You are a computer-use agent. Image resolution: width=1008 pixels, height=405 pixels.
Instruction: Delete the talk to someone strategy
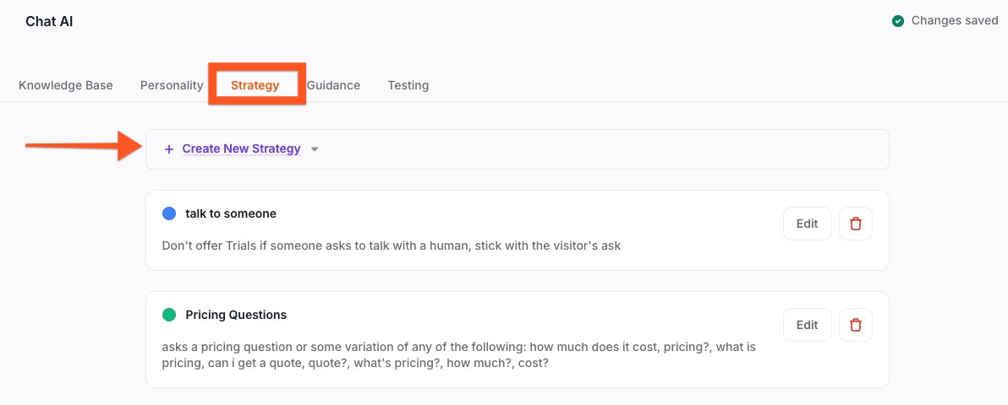point(856,224)
